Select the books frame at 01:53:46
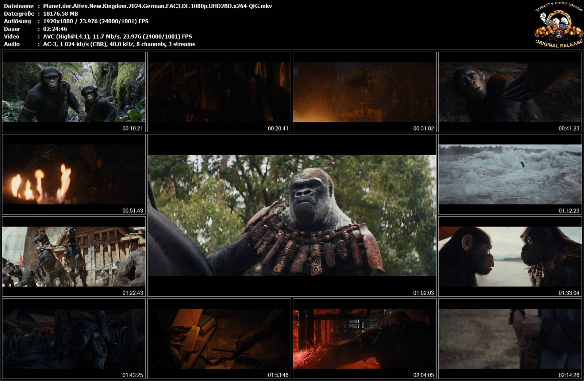The height and width of the screenshot is (381, 584). click(x=219, y=339)
